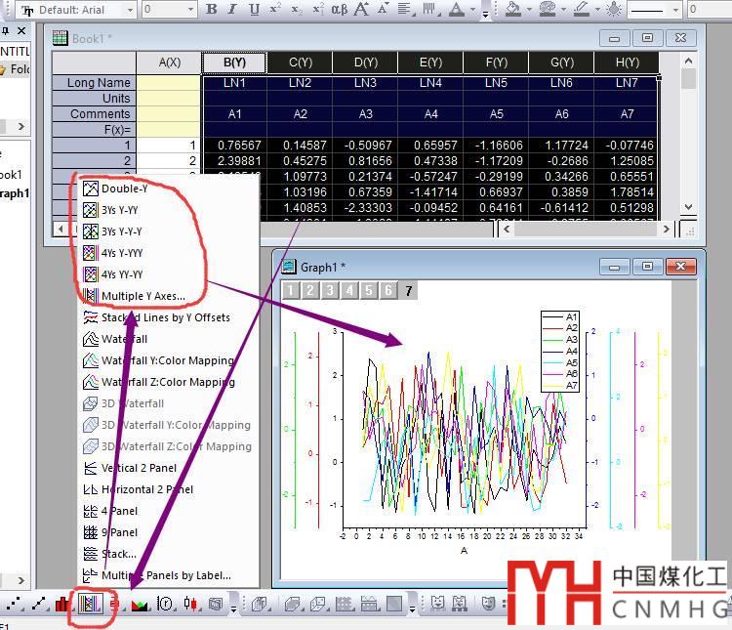The width and height of the screenshot is (732, 630).
Task: Toggle Italic text formatting
Action: [232, 9]
